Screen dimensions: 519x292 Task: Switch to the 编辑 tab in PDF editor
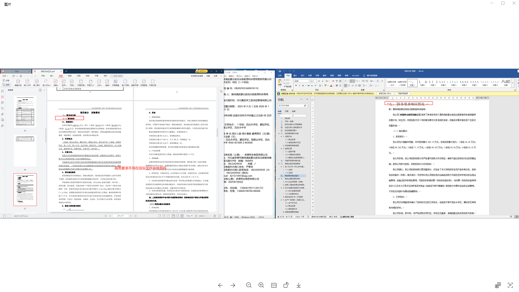coord(61,76)
